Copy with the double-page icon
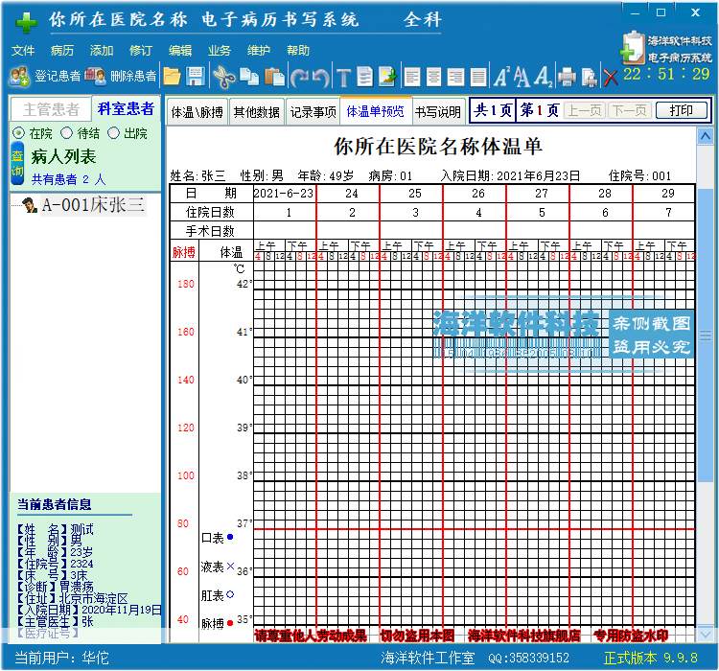This screenshot has height=671, width=719. click(x=249, y=77)
